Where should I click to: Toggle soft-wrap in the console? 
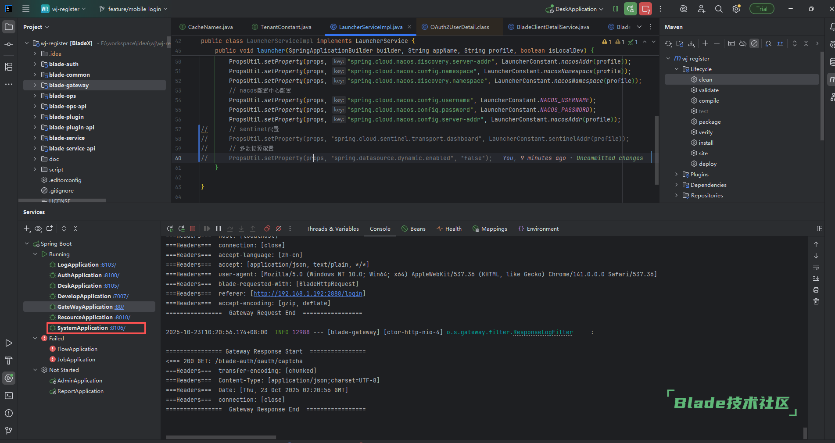tap(816, 267)
